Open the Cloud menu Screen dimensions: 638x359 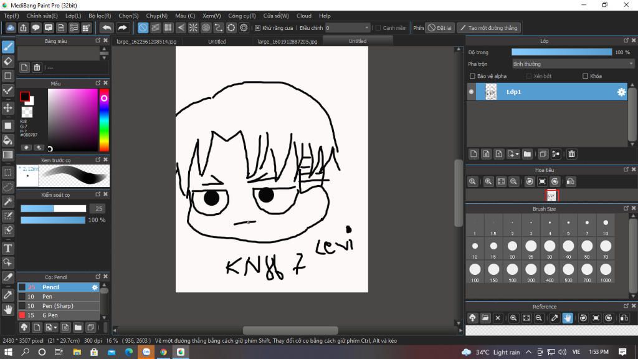(x=304, y=16)
